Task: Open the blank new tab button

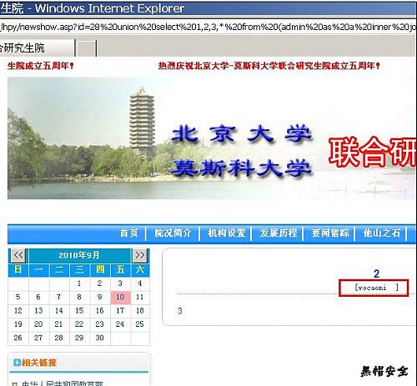Action: coord(86,48)
